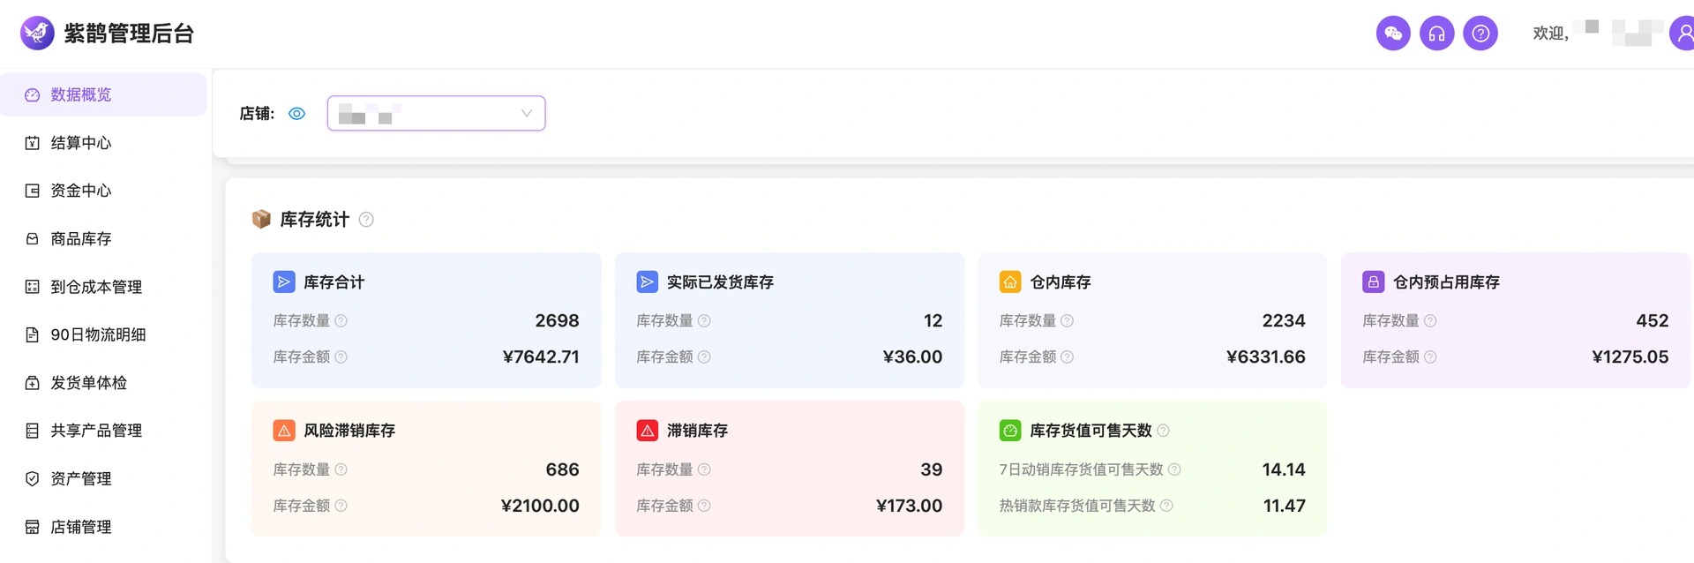Click the 实际已发货库存 amount ¥36.00
This screenshot has width=1694, height=563.
913,357
